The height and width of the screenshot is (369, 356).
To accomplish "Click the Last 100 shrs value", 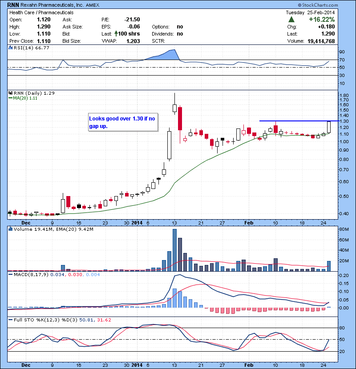I will (x=129, y=34).
